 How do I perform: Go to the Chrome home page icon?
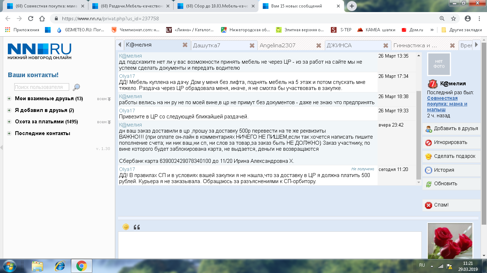tap(42, 18)
